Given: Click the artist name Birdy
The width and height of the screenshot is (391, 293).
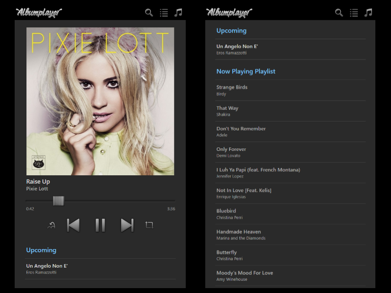Looking at the screenshot, I should click(221, 94).
